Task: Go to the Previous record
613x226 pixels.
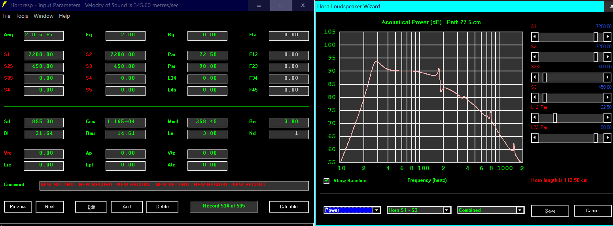Action: [18, 207]
